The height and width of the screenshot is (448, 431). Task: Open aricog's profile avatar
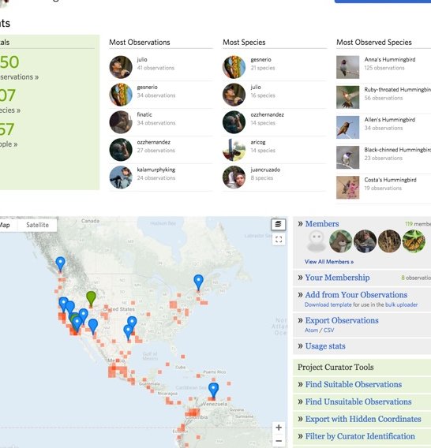[234, 150]
